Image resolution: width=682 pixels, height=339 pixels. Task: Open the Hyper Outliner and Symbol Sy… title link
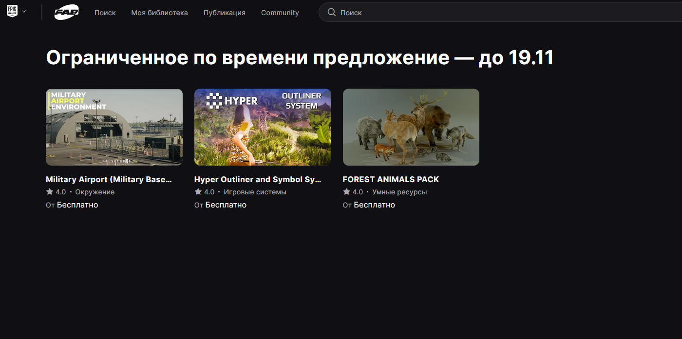coord(258,179)
